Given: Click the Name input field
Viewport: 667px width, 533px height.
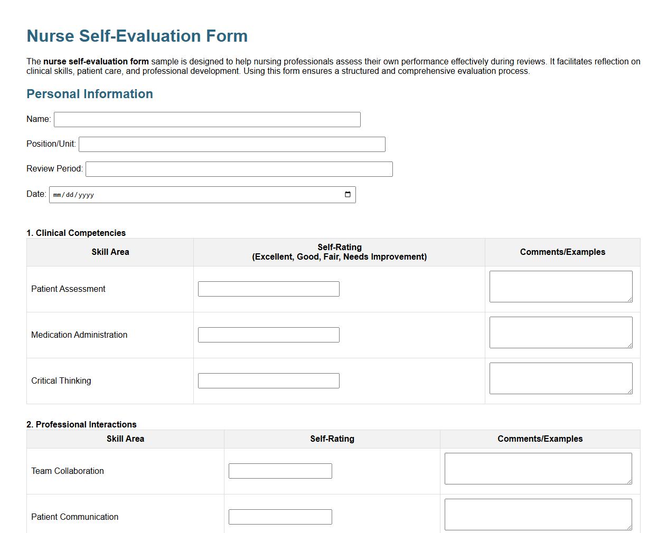Looking at the screenshot, I should pos(207,119).
